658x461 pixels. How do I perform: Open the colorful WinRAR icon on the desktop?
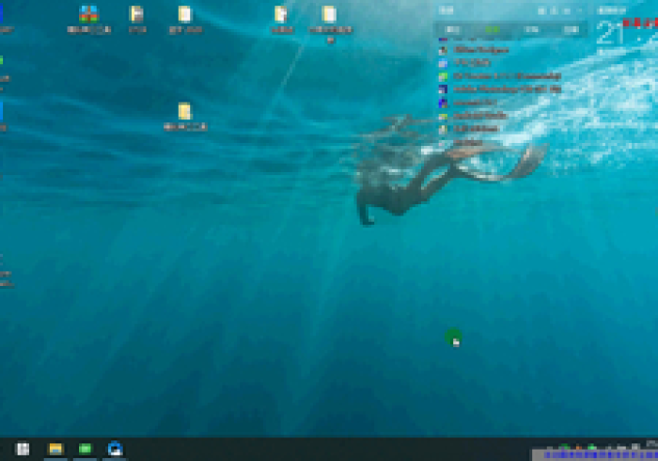click(x=88, y=15)
